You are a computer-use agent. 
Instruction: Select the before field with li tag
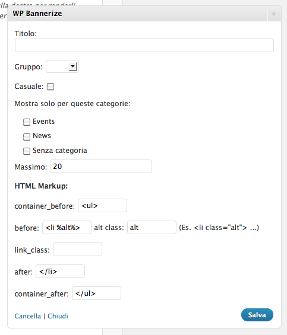67,227
